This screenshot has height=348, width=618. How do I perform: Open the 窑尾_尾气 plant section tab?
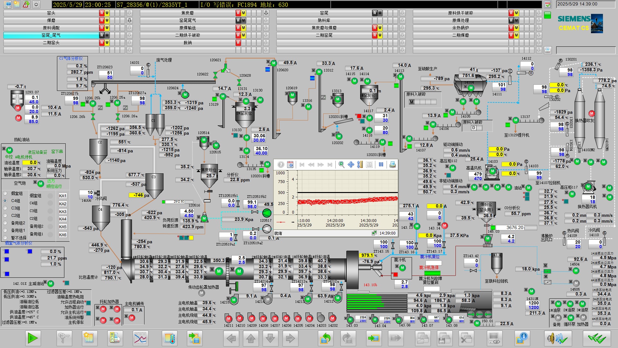pyautogui.click(x=51, y=35)
